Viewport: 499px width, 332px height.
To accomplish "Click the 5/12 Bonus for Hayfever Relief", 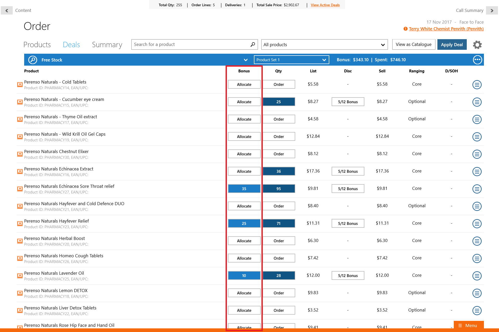I will (348, 224).
